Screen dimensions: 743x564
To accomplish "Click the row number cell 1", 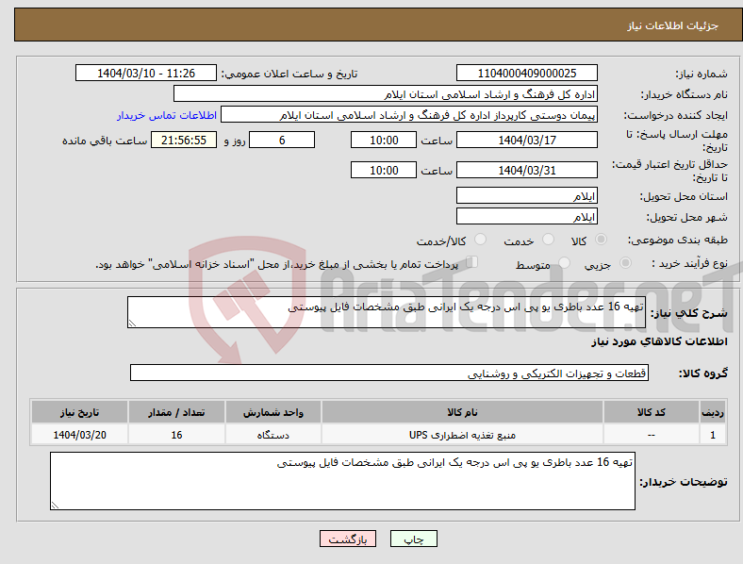I will (x=713, y=435).
